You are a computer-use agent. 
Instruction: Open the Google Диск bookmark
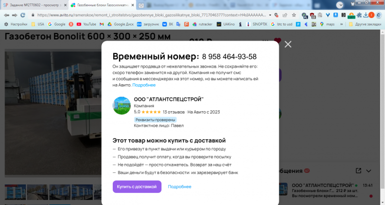point(120,24)
